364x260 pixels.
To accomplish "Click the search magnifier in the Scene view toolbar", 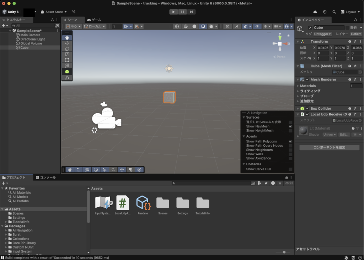I will (113, 170).
